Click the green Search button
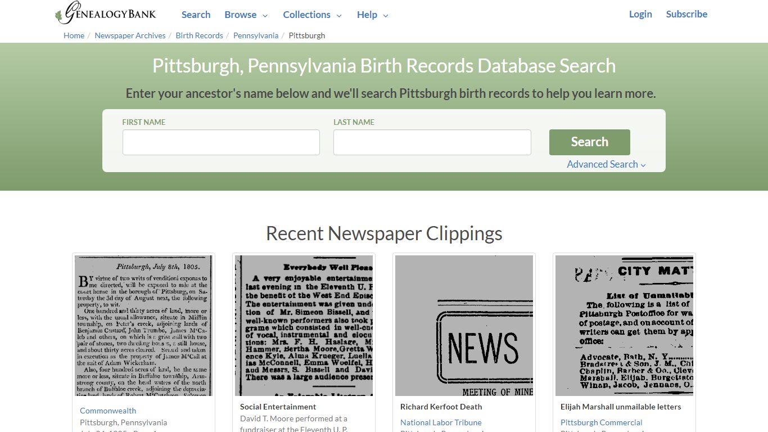The image size is (768, 432). click(589, 142)
